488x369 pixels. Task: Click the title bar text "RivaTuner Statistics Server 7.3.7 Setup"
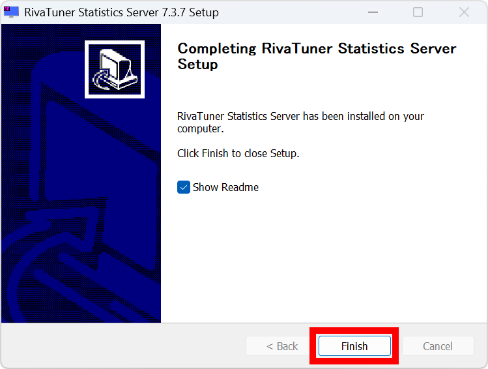pyautogui.click(x=121, y=12)
